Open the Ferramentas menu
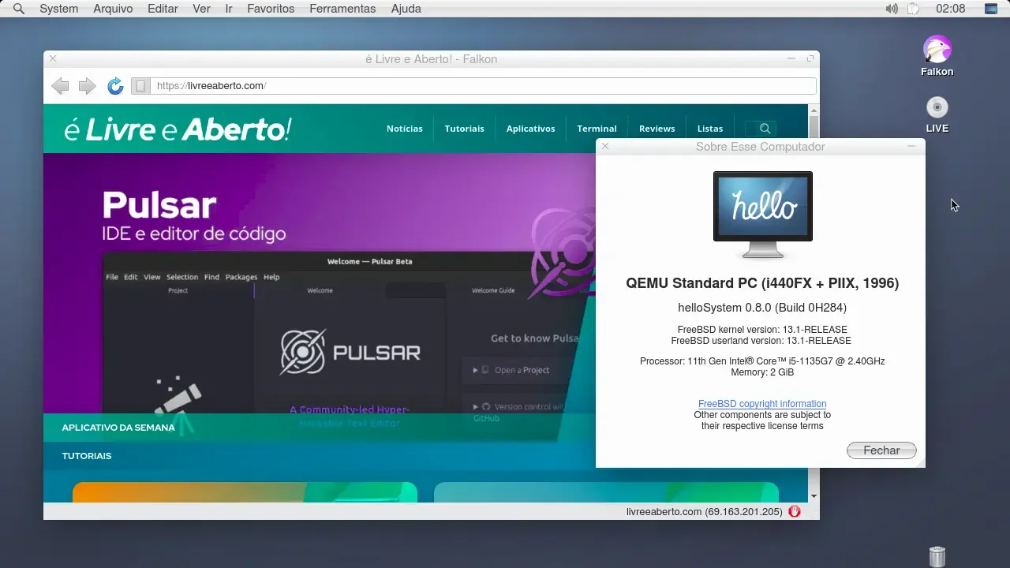This screenshot has height=568, width=1010. 342,9
